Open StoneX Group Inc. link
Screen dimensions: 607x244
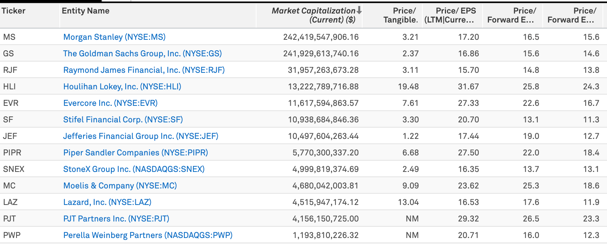pyautogui.click(x=134, y=169)
